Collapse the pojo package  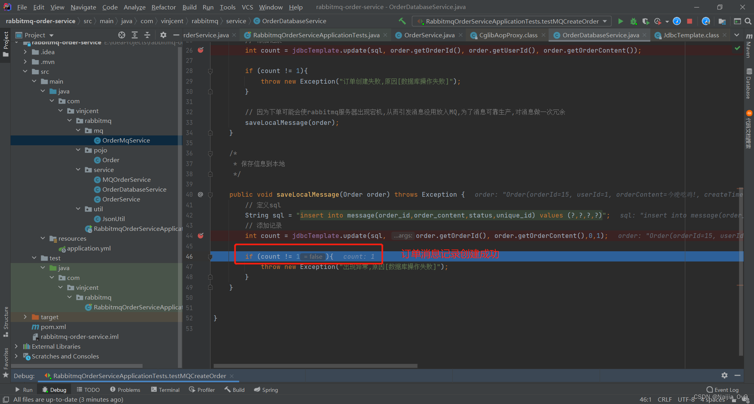[x=78, y=150]
